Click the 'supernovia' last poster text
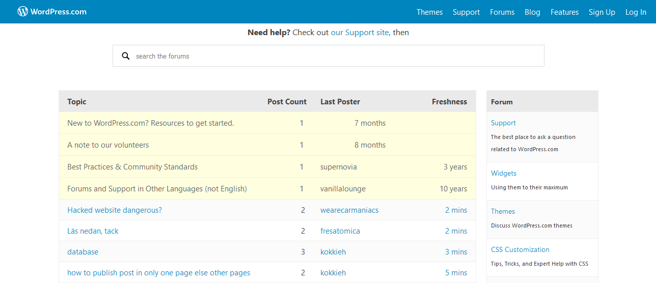The image size is (656, 283). pyautogui.click(x=339, y=167)
